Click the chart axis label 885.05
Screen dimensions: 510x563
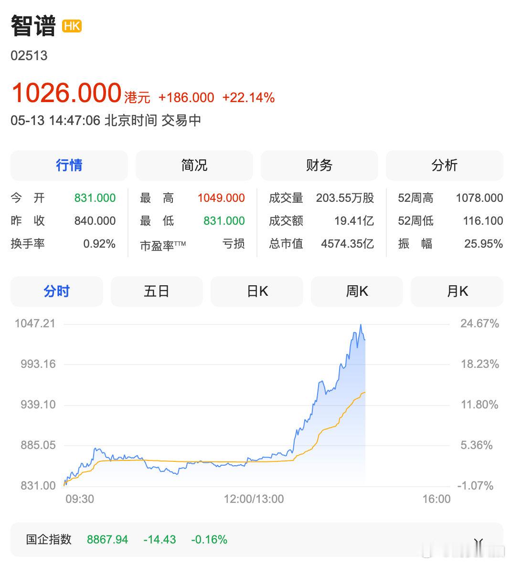[38, 445]
